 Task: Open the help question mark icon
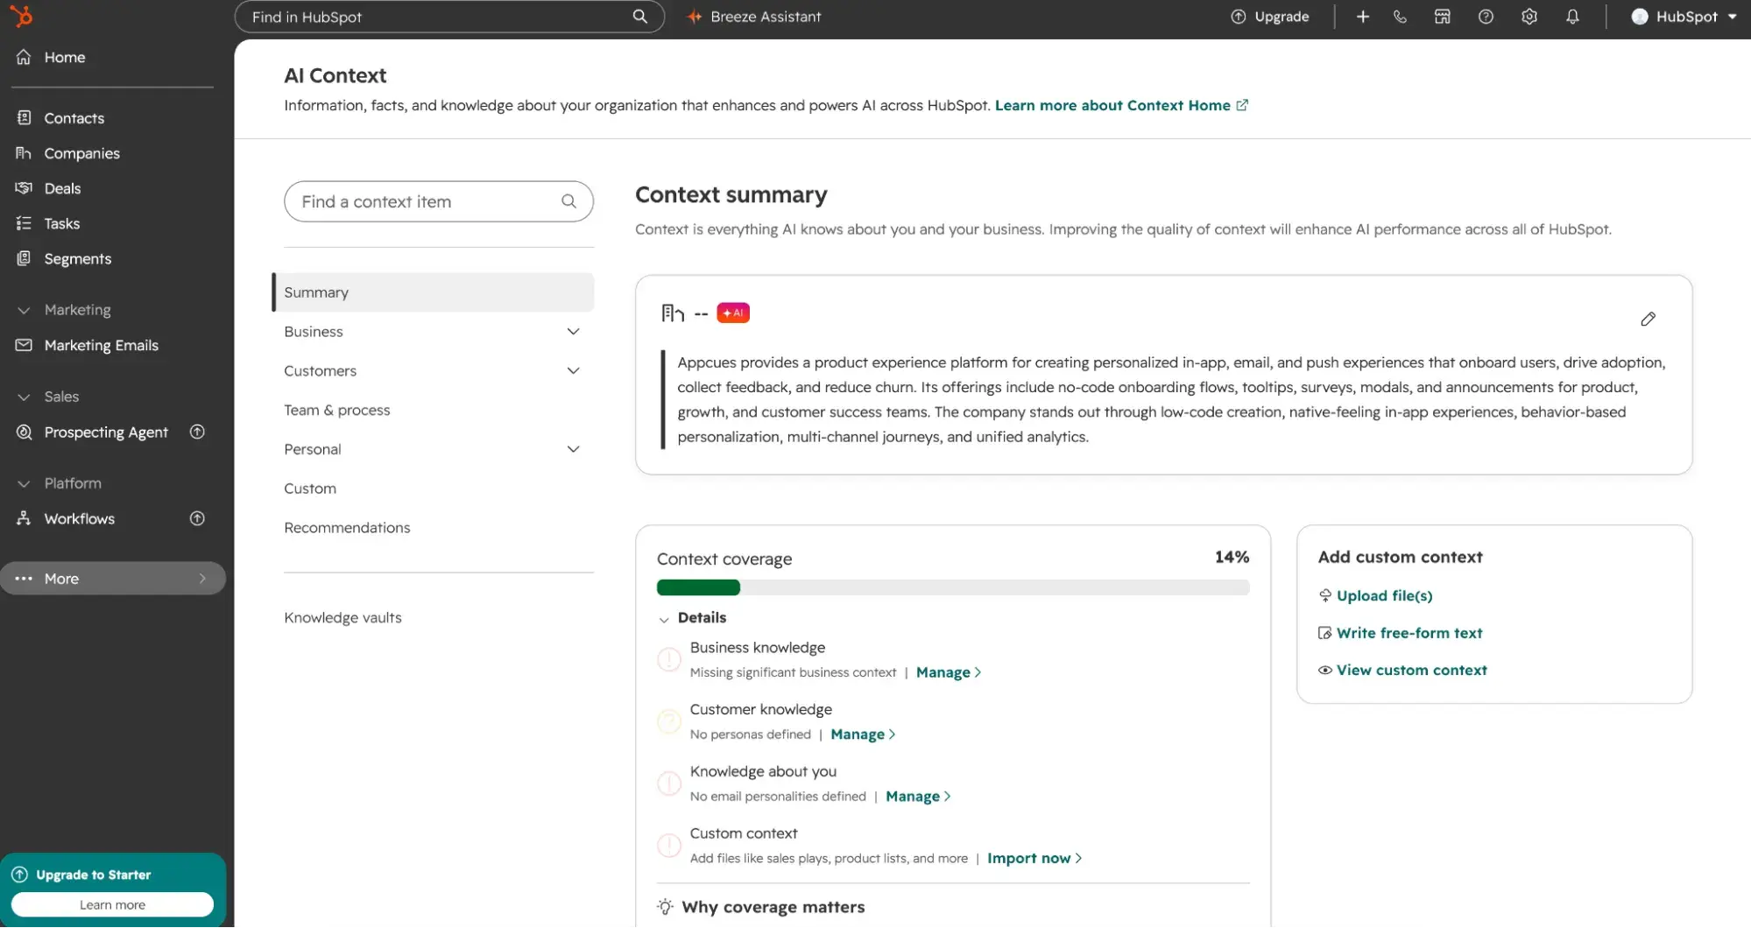coord(1486,17)
